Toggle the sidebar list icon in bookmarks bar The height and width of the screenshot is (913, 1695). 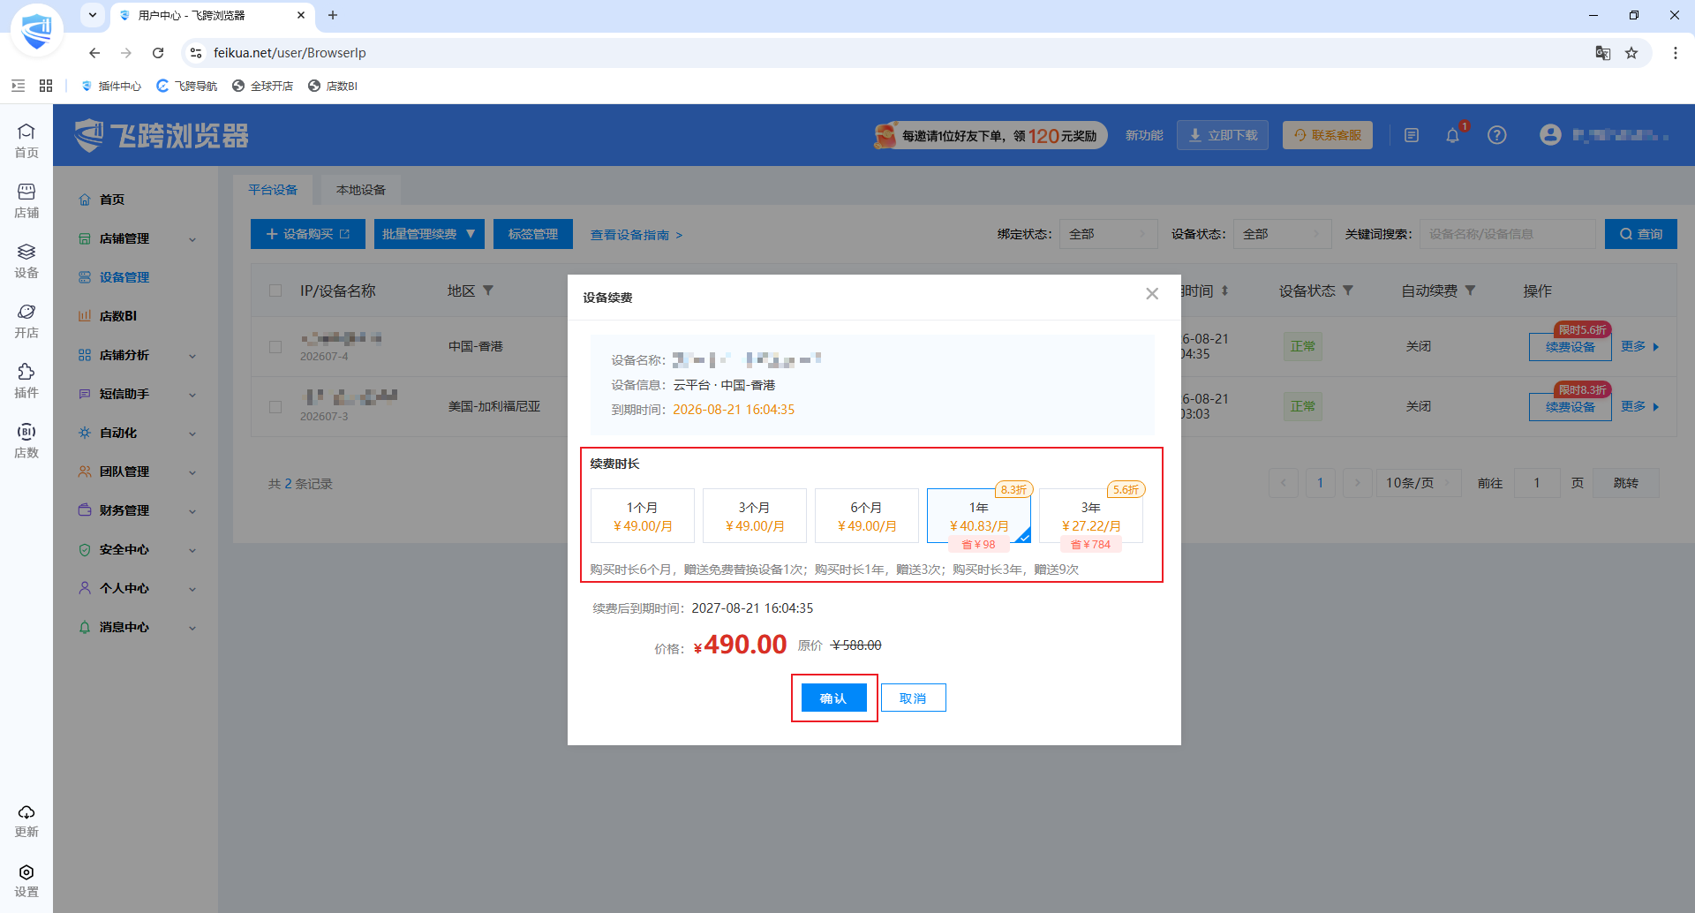pyautogui.click(x=18, y=86)
